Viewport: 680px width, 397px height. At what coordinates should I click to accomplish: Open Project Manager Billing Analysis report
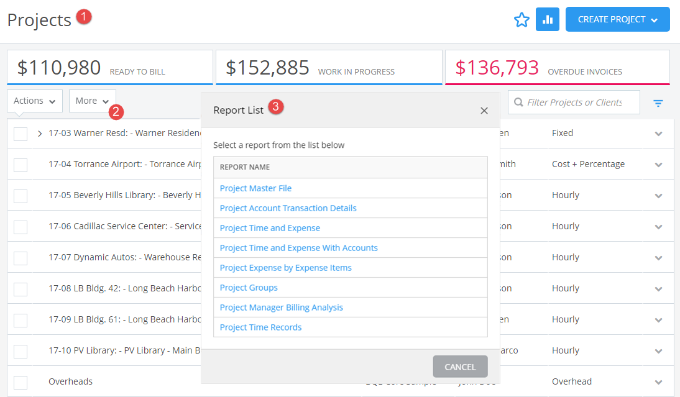pyautogui.click(x=282, y=307)
